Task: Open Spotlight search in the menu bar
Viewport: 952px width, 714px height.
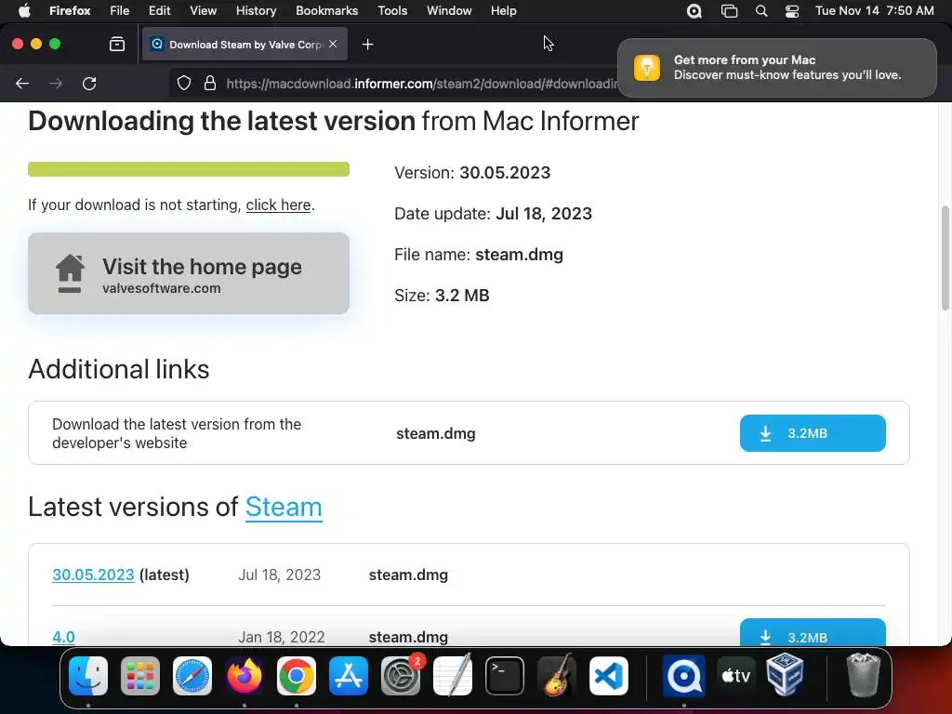Action: pos(761,11)
